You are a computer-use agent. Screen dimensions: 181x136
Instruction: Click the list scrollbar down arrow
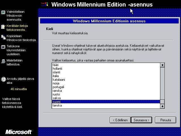(162, 106)
